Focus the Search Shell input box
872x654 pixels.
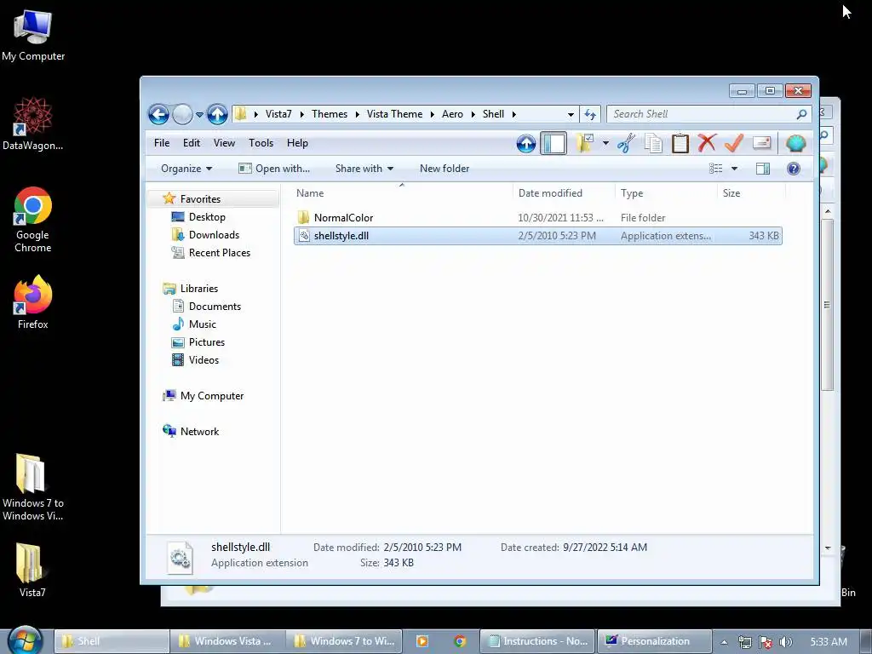[701, 114]
